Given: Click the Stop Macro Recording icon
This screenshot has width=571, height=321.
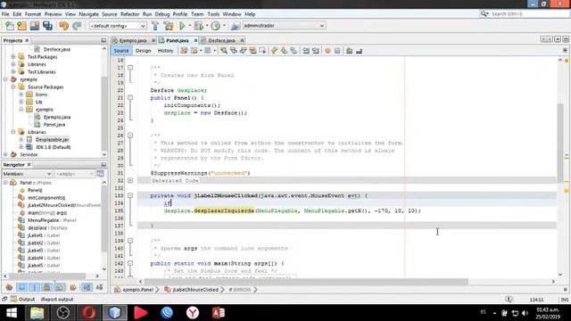Looking at the screenshot, I should pos(337,51).
